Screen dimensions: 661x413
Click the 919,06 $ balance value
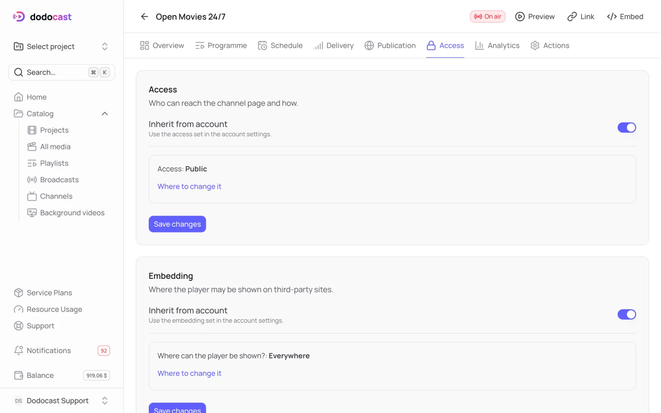(x=97, y=375)
